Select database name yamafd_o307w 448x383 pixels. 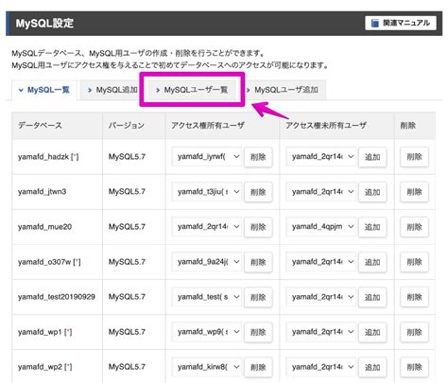click(44, 262)
